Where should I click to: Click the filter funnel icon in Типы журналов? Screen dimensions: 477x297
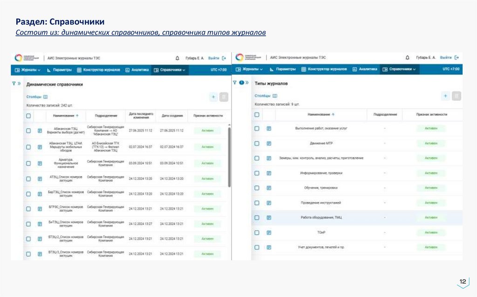coord(235,82)
